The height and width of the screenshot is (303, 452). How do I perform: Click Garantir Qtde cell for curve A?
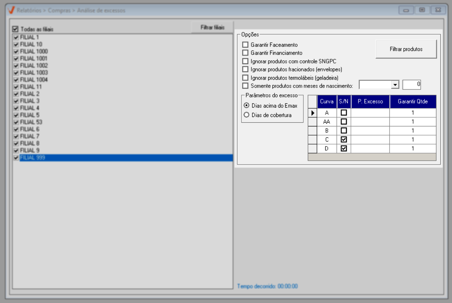coord(413,113)
